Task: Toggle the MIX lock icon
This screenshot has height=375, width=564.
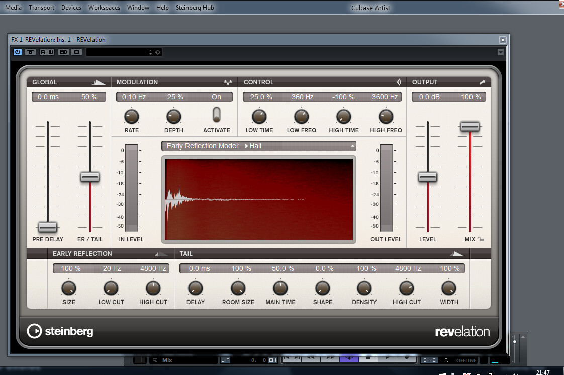Action: [481, 239]
